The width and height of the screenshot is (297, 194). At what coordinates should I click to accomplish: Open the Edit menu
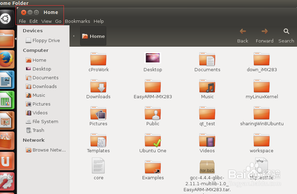click(x=33, y=21)
